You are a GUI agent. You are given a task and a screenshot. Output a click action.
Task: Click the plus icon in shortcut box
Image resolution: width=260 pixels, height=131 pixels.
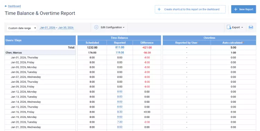[x=159, y=9]
